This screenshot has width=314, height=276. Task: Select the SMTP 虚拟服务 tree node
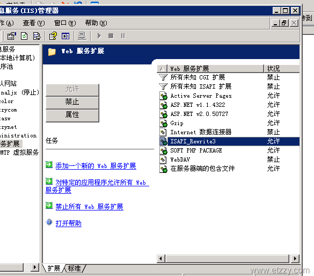[x=19, y=152]
